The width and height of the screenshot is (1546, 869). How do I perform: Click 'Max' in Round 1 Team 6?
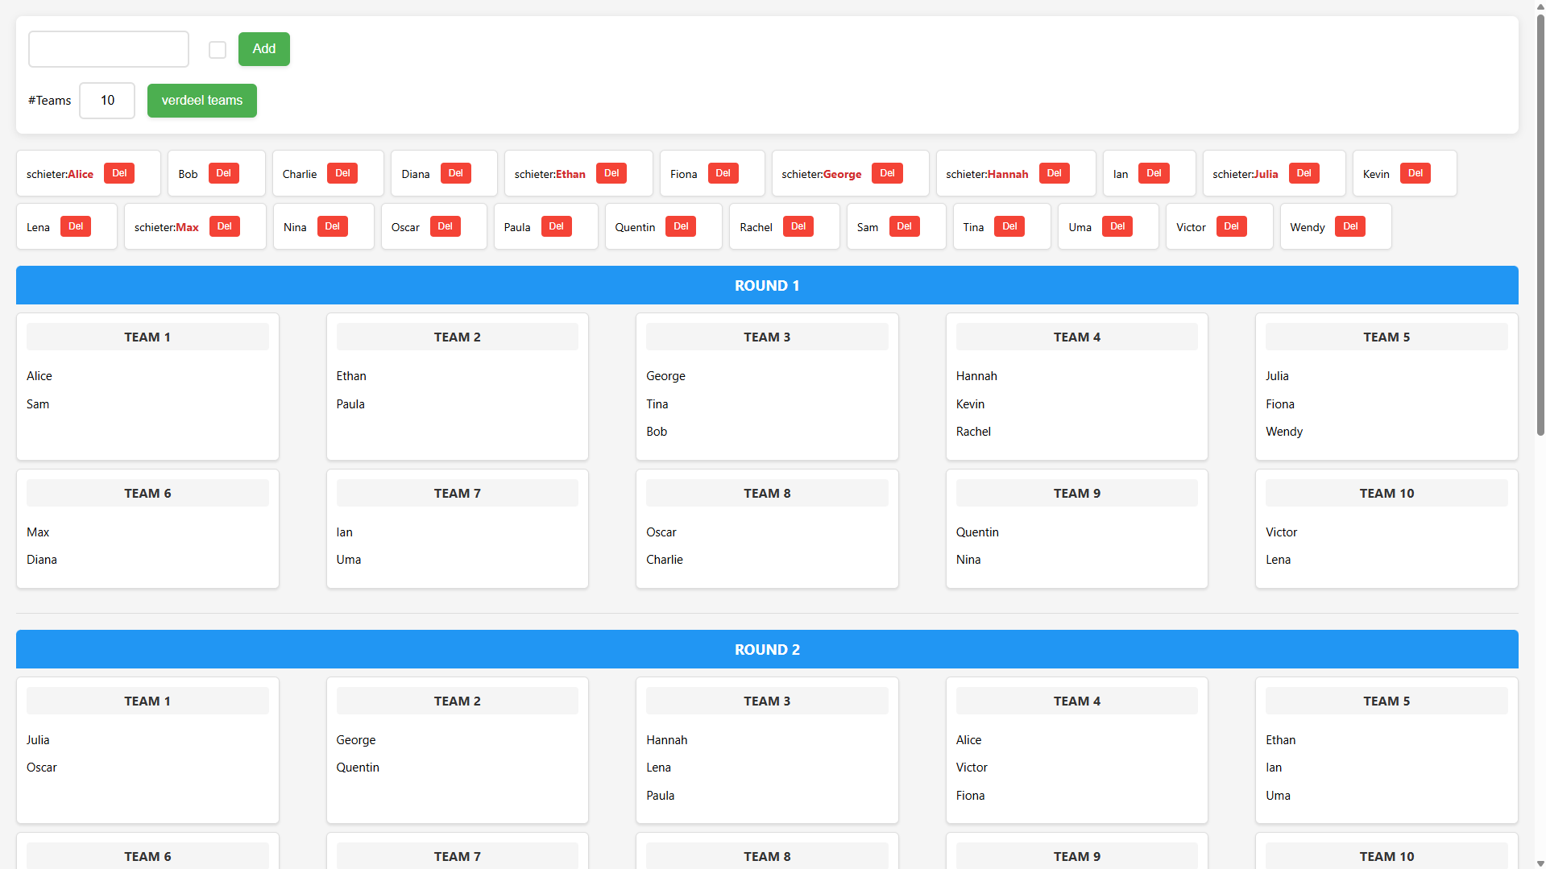click(x=38, y=532)
